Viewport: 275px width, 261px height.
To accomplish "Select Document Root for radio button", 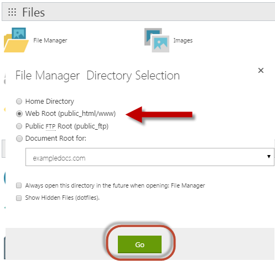I will click(x=19, y=139).
